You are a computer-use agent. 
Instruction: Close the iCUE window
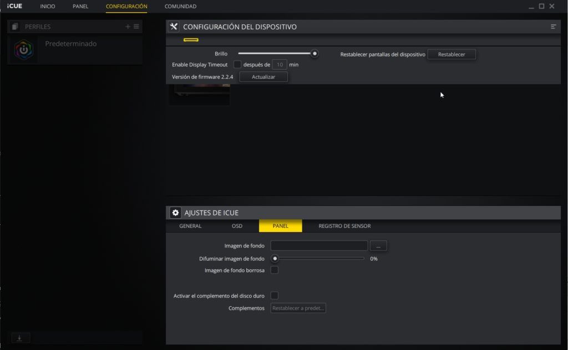pos(552,6)
